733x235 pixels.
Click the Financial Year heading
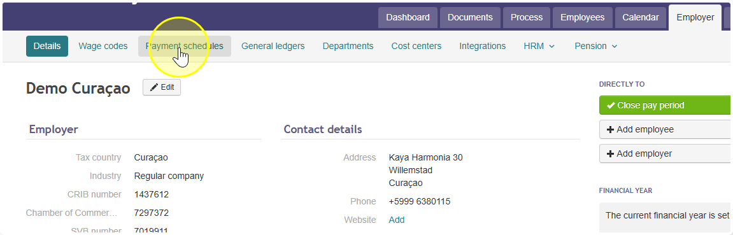[x=625, y=190]
